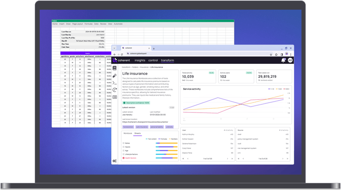Screen dimensions: 341x190
Task: Click the transform breadcrumb link
Action: pos(126,67)
